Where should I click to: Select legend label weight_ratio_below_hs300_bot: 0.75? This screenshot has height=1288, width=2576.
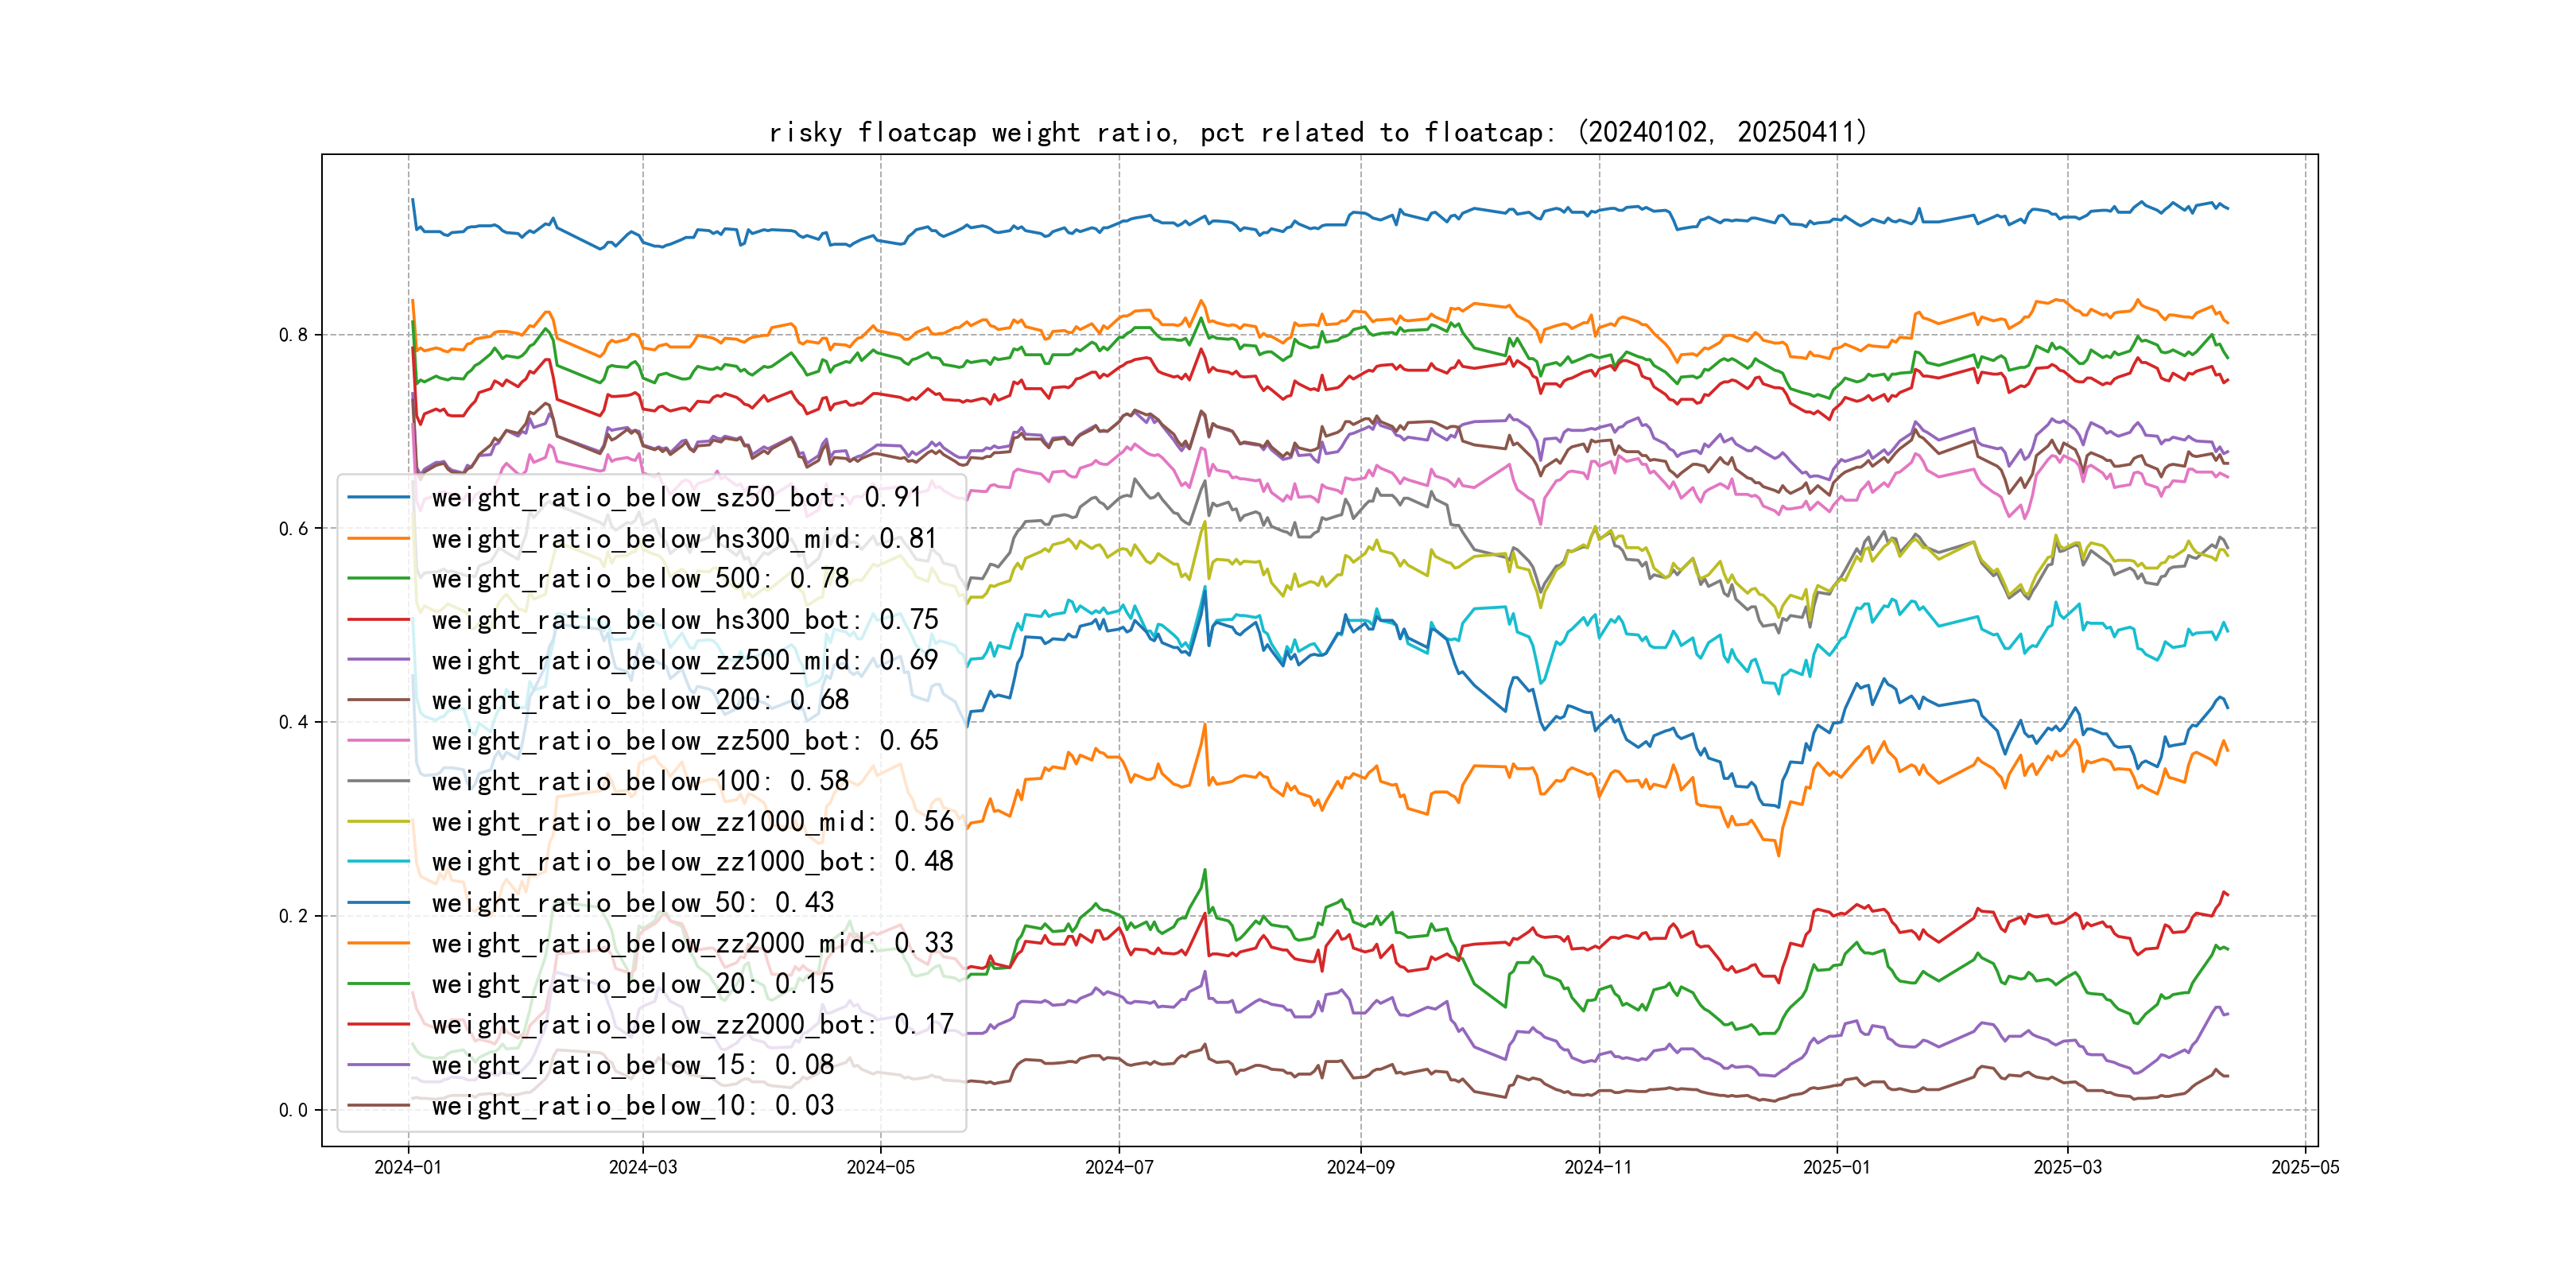pyautogui.click(x=684, y=620)
